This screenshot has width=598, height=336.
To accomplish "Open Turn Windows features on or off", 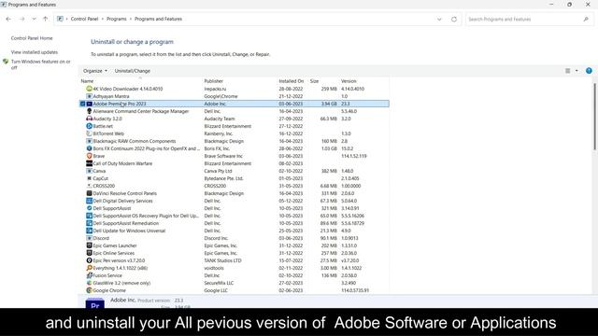I will pos(40,64).
